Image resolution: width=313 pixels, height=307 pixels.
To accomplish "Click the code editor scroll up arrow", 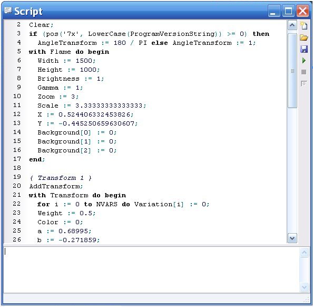I will [292, 25].
